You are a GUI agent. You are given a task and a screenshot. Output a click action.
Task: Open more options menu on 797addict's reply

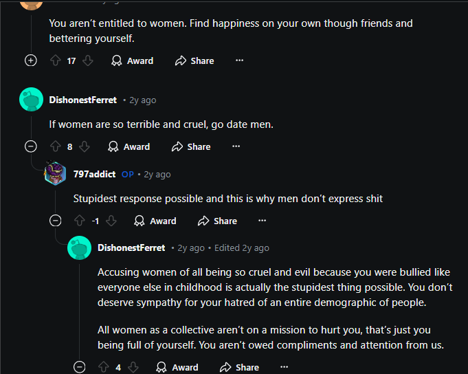262,221
